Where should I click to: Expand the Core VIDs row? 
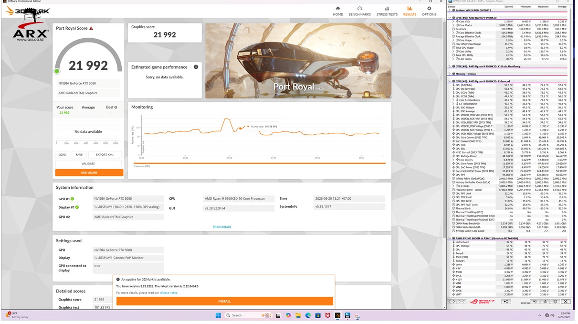click(453, 22)
